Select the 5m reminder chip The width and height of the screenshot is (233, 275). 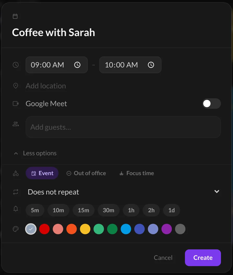click(x=35, y=210)
